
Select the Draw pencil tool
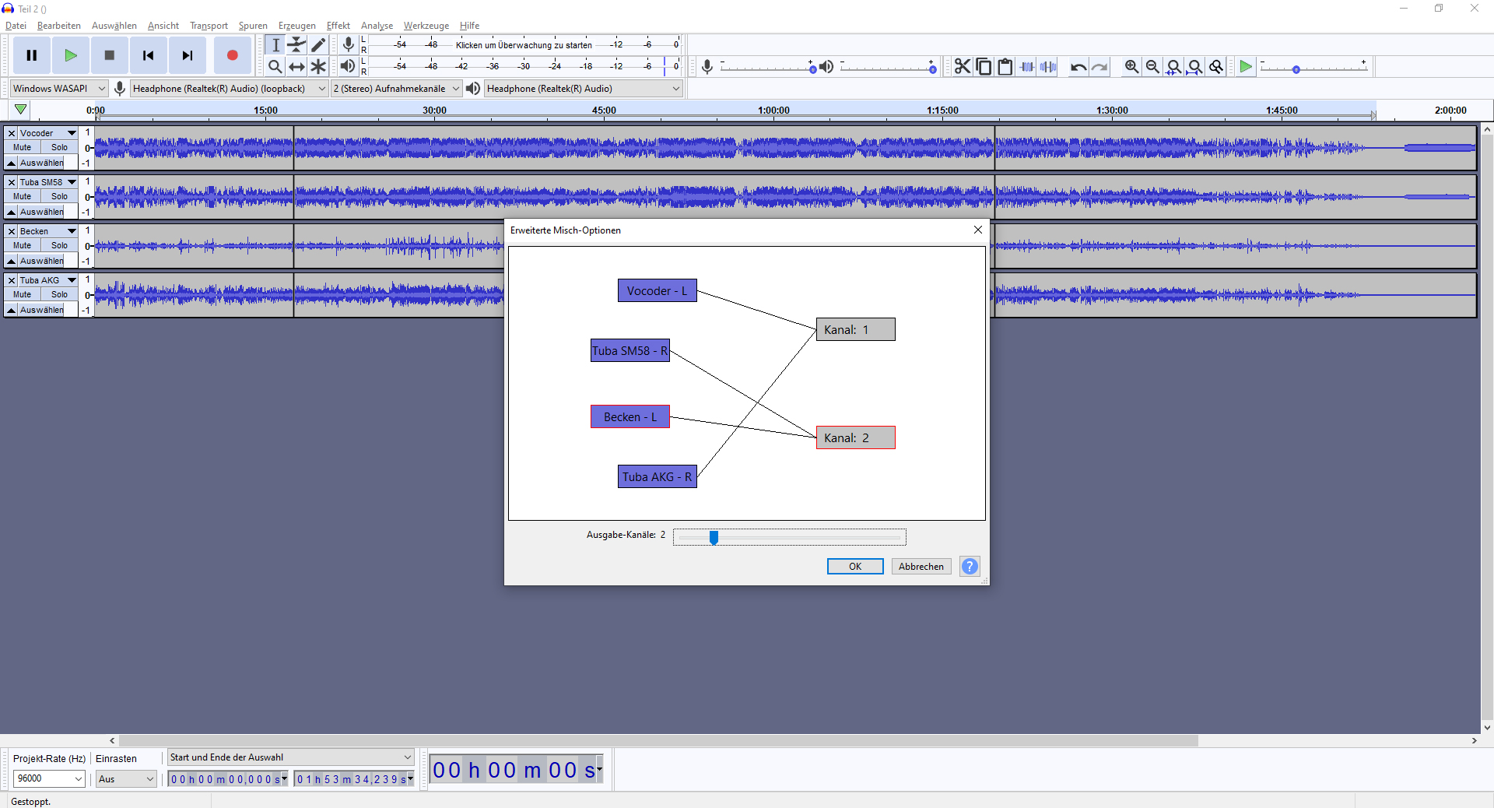point(318,45)
